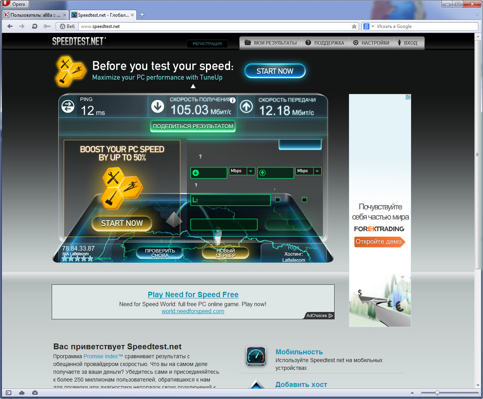Click the light-blue button at the survey top
The height and width of the screenshot is (399, 483).
pos(300,144)
